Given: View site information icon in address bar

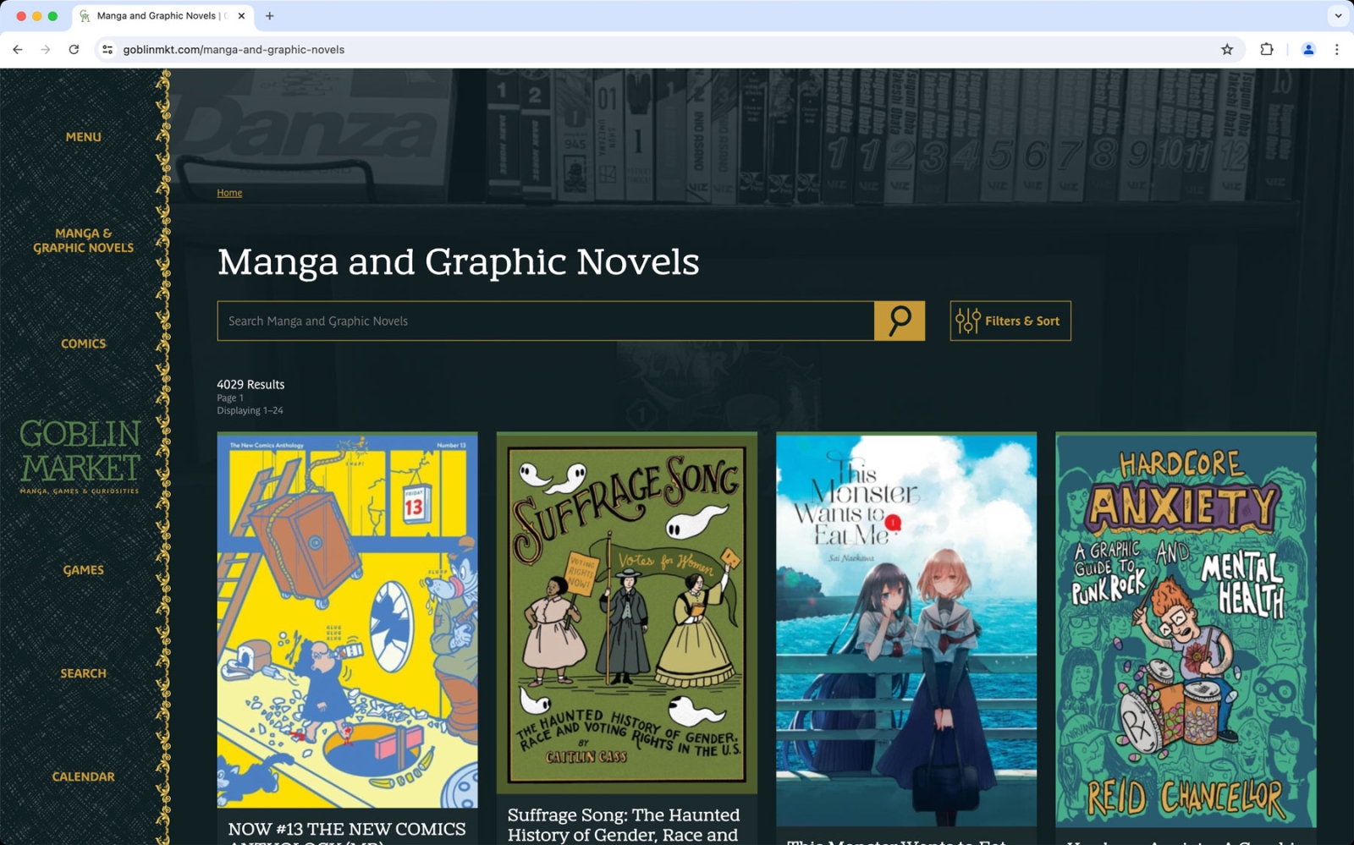Looking at the screenshot, I should tap(107, 50).
